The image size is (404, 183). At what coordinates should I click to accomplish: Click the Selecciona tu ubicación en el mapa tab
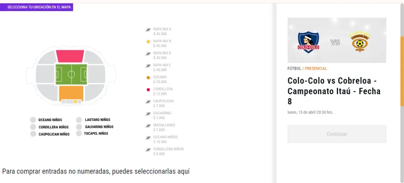point(36,7)
